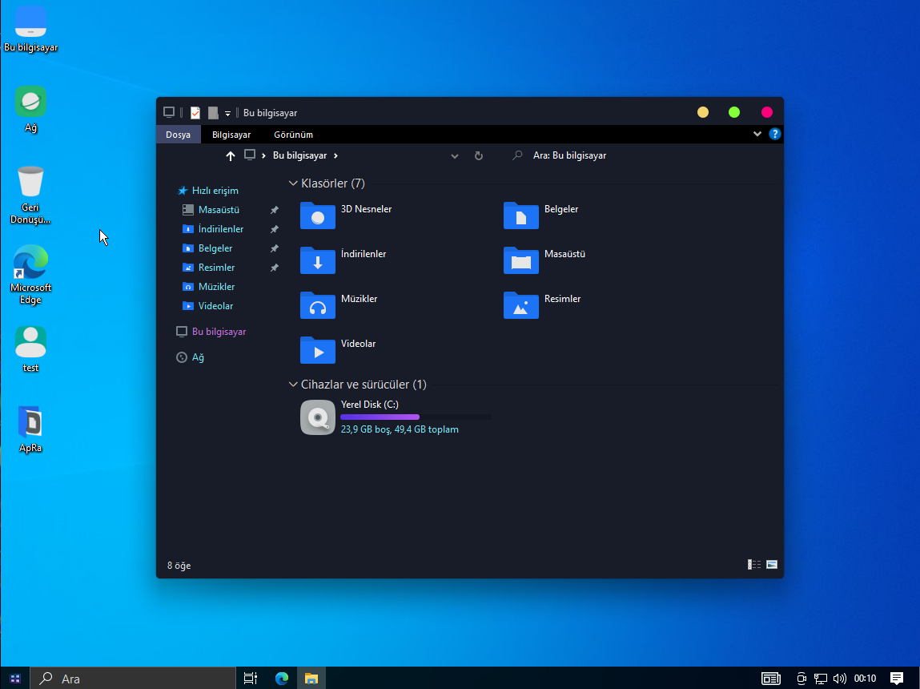This screenshot has height=689, width=920.
Task: Click the 00:10 clock in taskbar
Action: (865, 679)
